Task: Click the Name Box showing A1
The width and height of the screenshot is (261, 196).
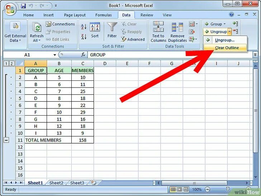Action: [x=28, y=55]
